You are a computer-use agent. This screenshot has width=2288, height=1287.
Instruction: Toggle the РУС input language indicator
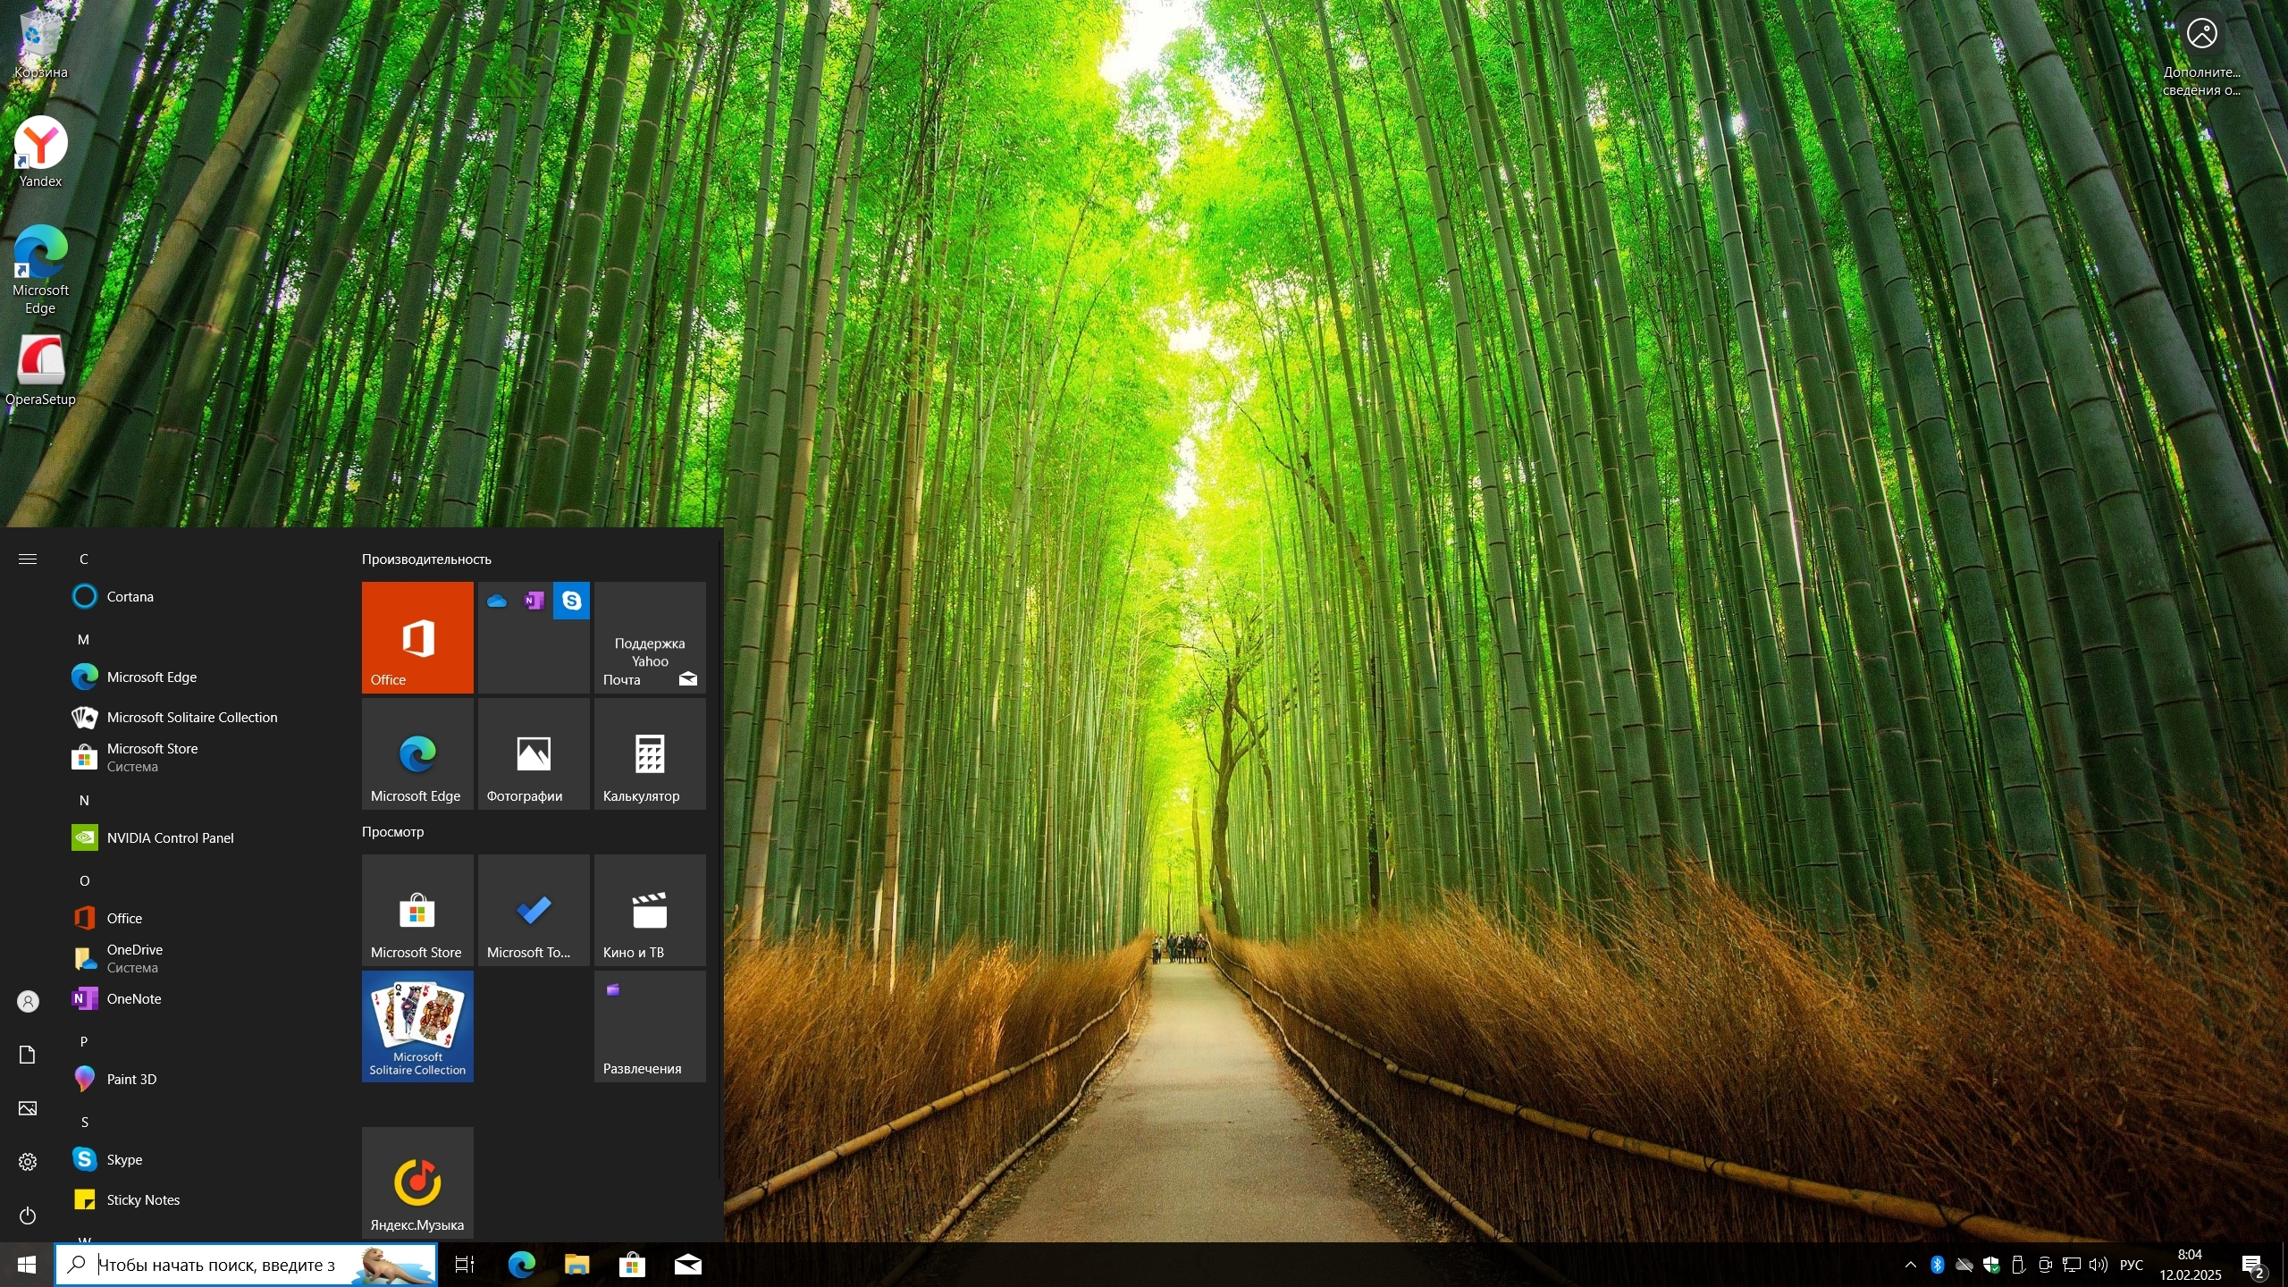coord(2132,1265)
